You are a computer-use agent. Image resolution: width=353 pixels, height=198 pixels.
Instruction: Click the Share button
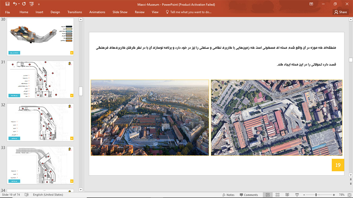pyautogui.click(x=341, y=12)
